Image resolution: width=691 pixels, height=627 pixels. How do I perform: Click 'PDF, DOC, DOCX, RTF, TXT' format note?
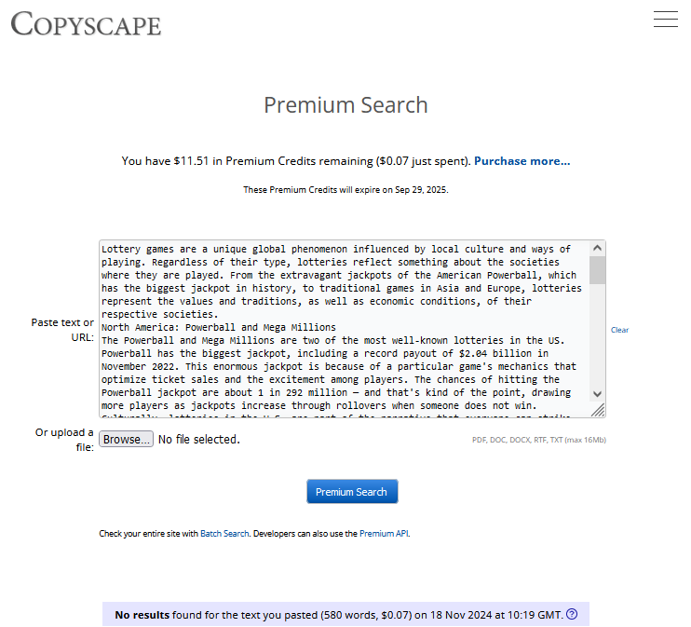(539, 440)
